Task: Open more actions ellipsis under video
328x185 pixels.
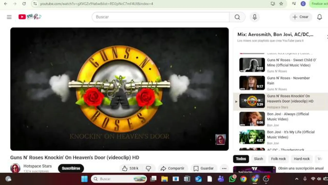Action: coord(224,168)
